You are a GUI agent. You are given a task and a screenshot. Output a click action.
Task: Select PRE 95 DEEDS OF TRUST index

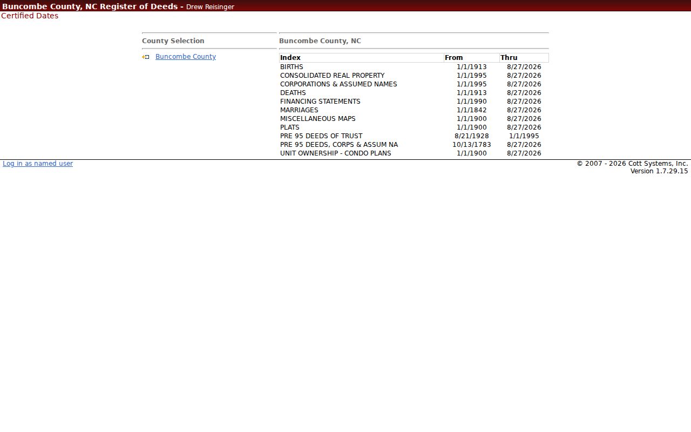[x=414, y=136]
